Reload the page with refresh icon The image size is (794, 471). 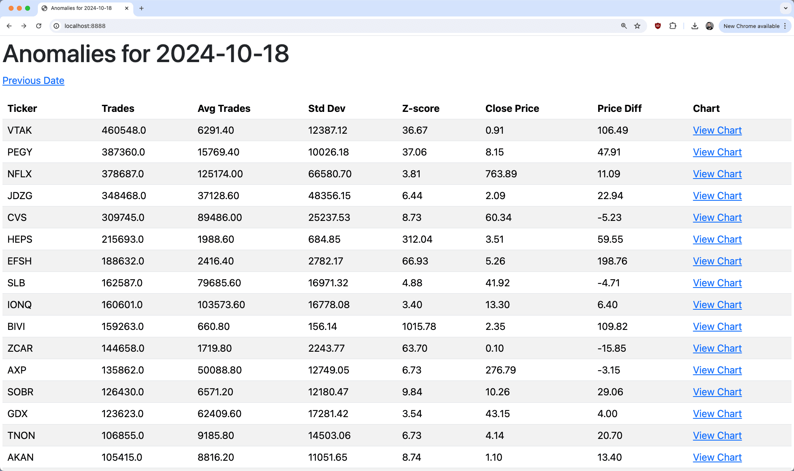(39, 26)
